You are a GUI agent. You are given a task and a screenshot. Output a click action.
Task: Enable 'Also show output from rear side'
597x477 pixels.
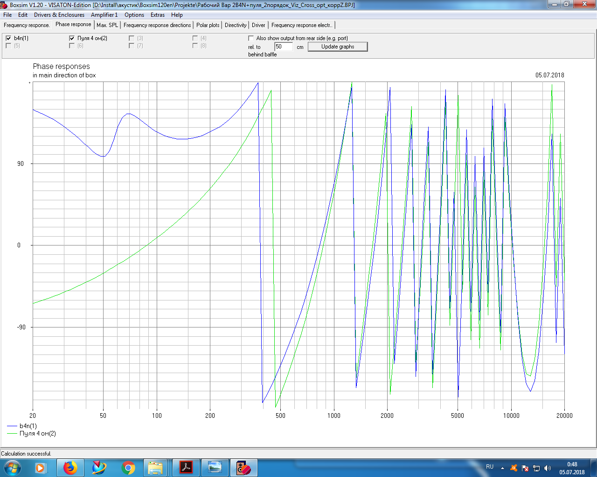point(251,38)
